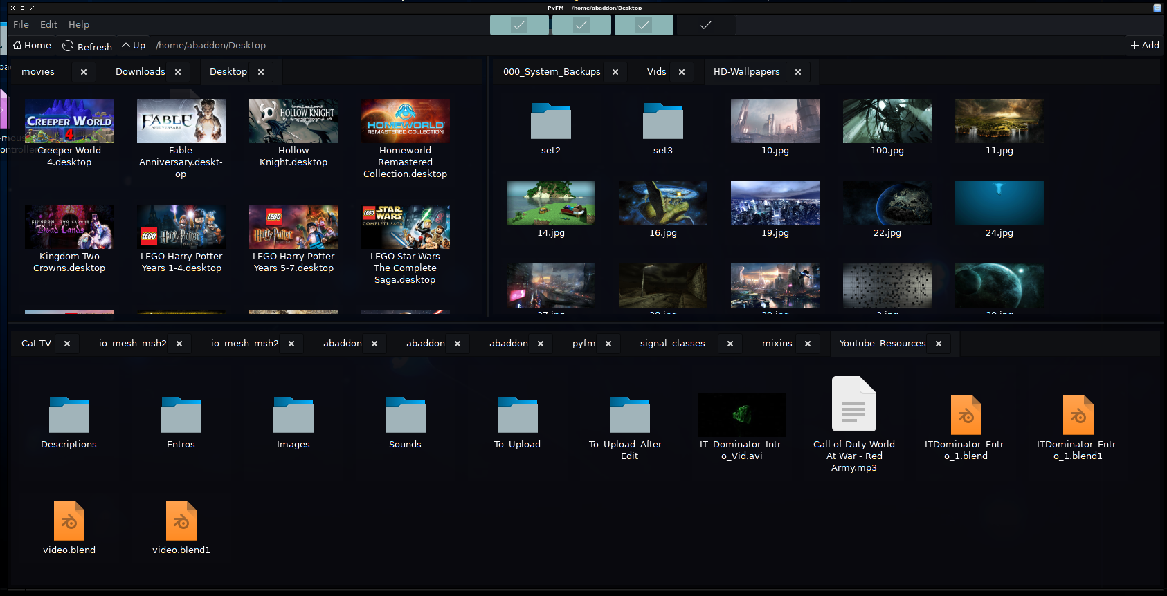Select the 14.jpg wallpaper thumbnail
The image size is (1167, 596).
(x=551, y=203)
